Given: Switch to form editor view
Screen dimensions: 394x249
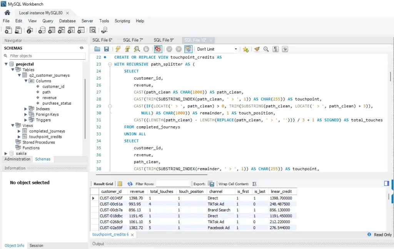Looking at the screenshot, I should [120, 184].
